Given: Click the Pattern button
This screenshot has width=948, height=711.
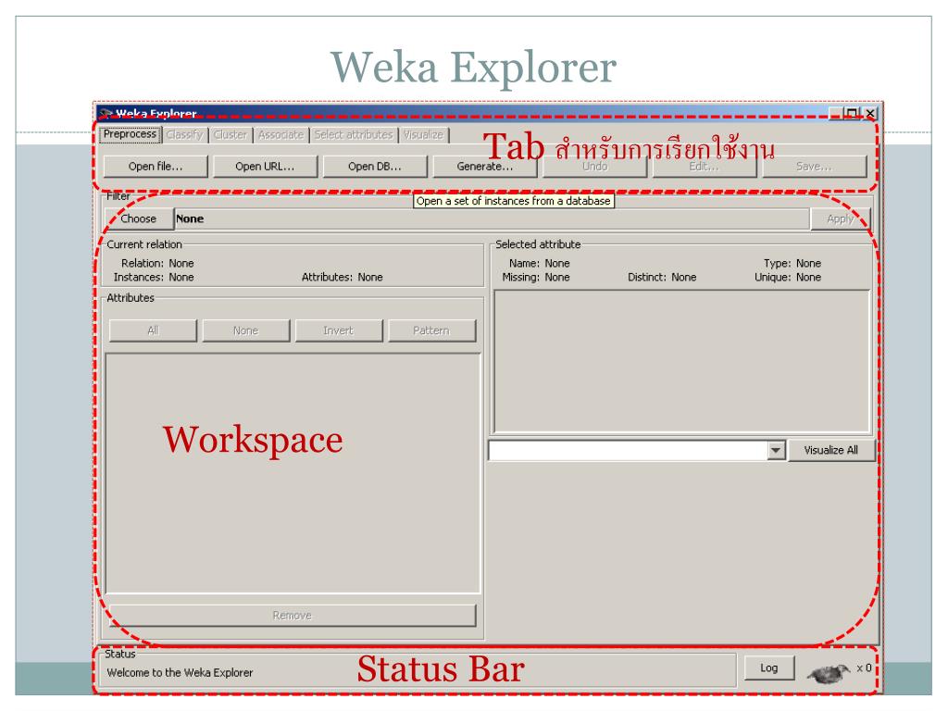Looking at the screenshot, I should point(431,331).
